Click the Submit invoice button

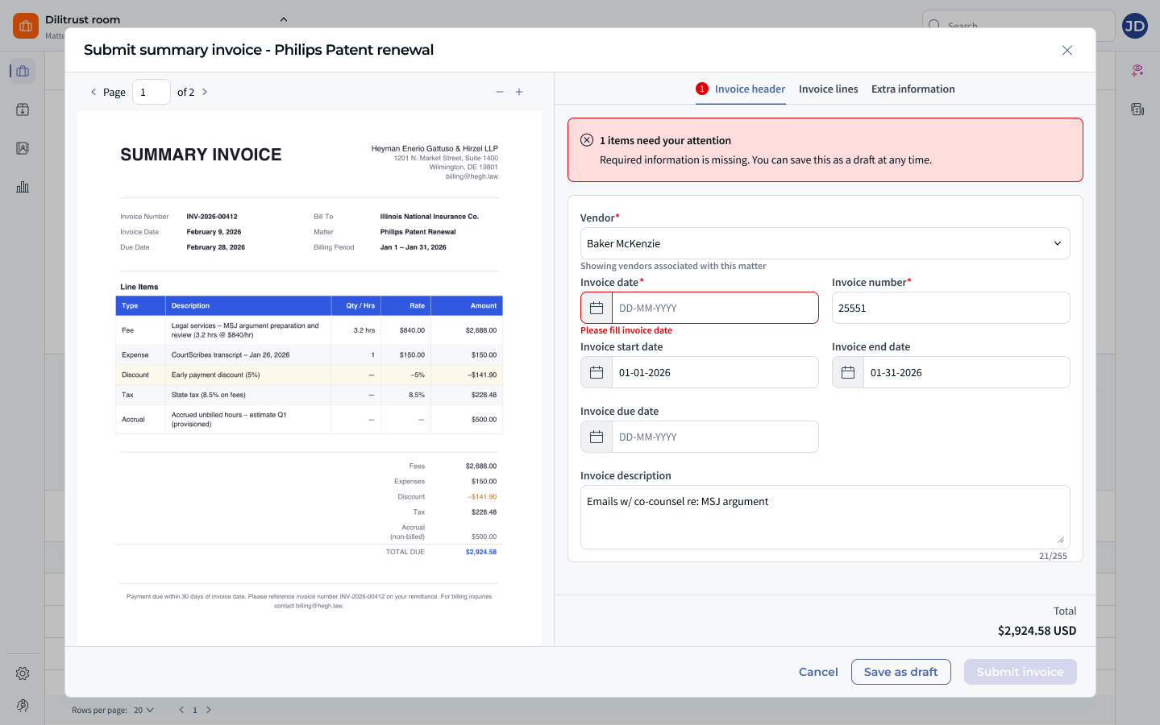[x=1021, y=672]
